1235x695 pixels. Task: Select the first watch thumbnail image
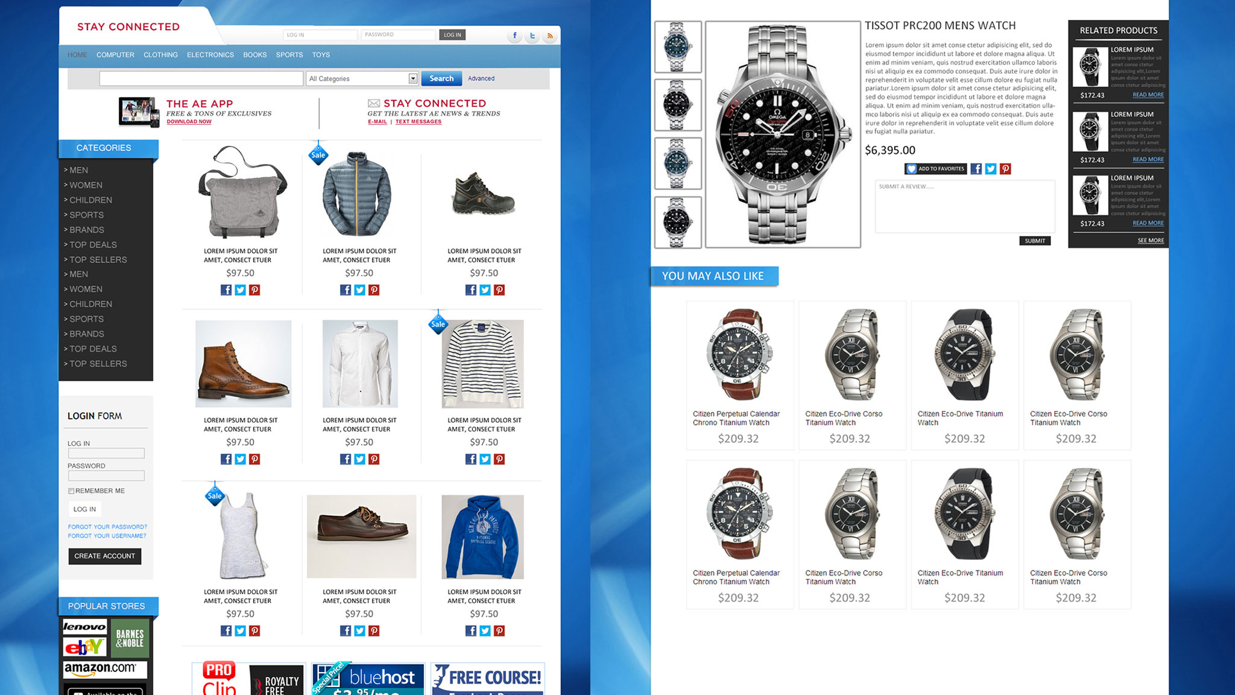pos(678,47)
